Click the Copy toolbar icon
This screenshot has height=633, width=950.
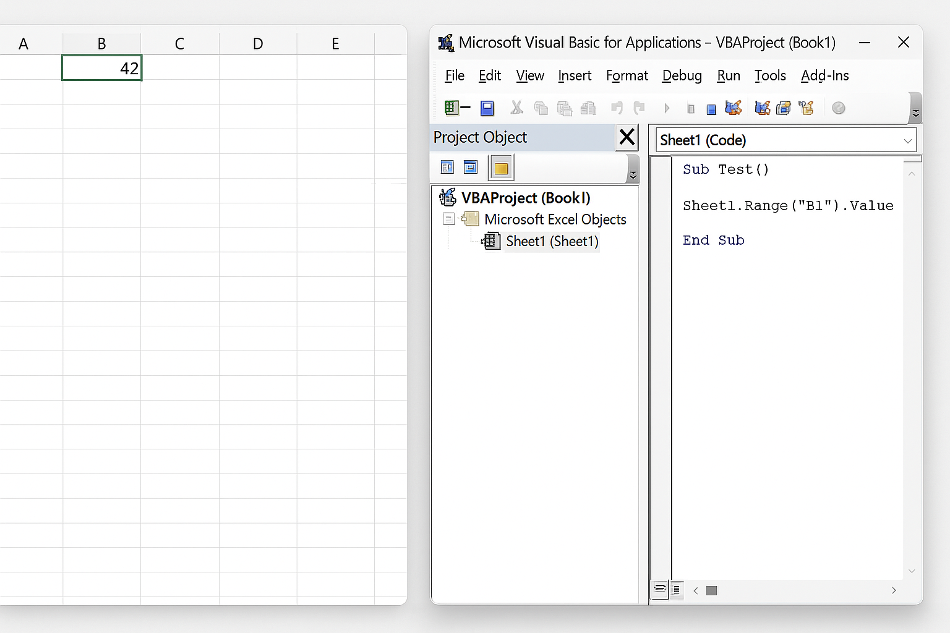click(541, 108)
